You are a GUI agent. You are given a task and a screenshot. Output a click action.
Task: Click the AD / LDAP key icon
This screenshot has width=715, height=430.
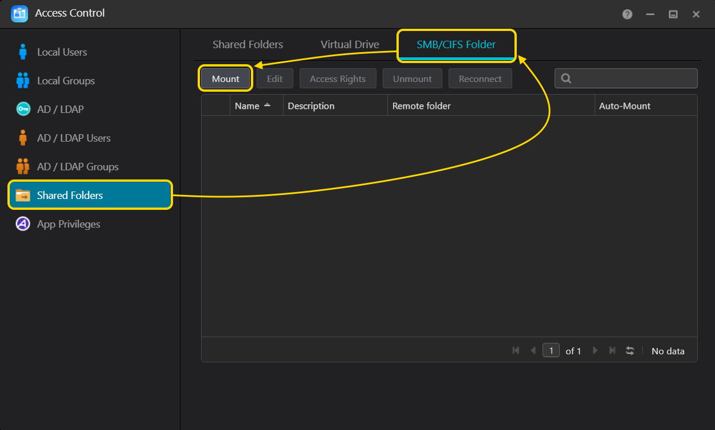tap(23, 110)
